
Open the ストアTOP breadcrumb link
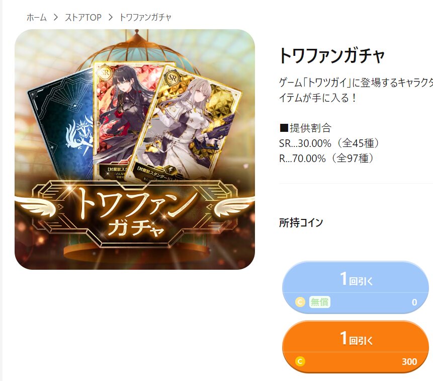click(x=83, y=18)
